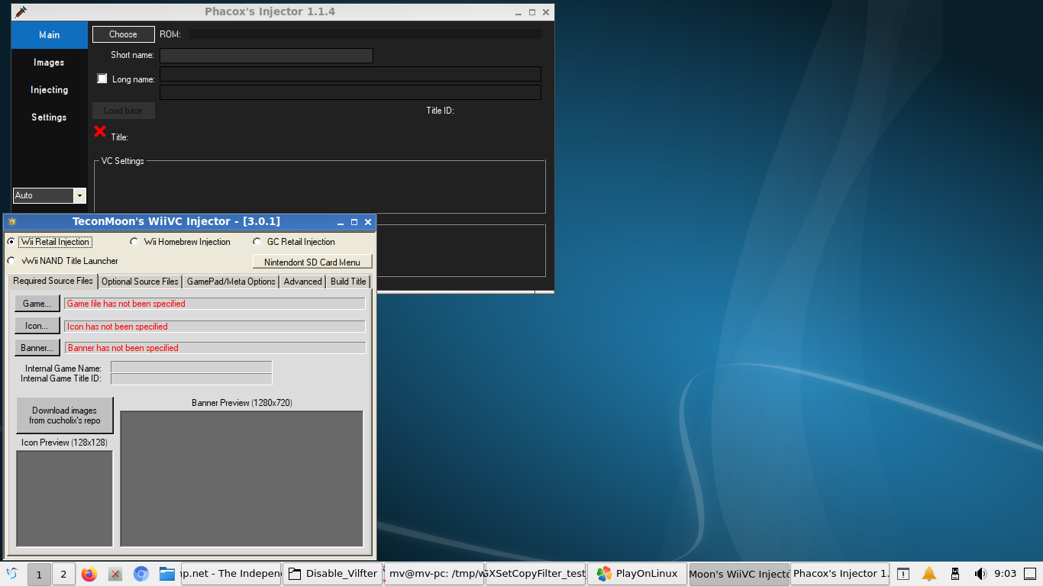The width and height of the screenshot is (1043, 586).
Task: Click the Banner Preview image area
Action: (241, 479)
